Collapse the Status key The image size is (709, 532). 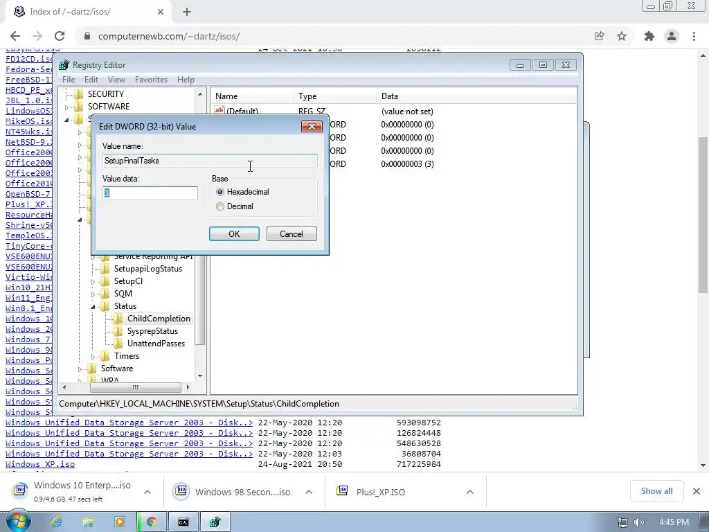coord(93,307)
